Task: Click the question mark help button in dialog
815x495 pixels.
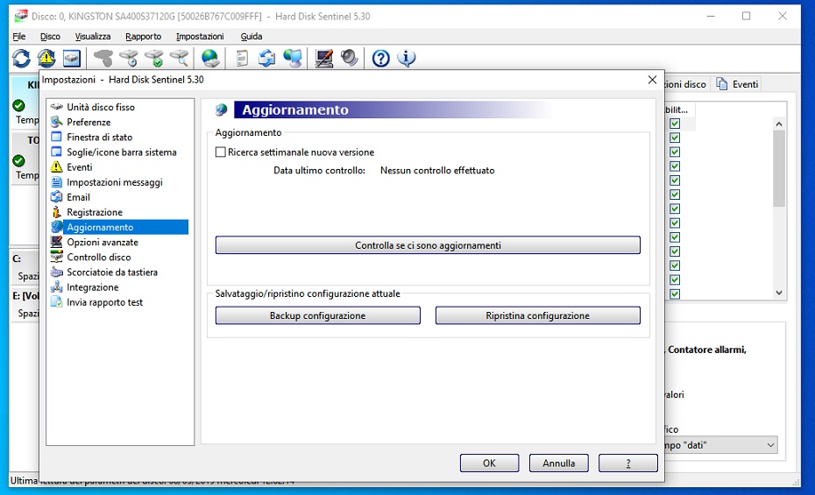Action: point(627,463)
